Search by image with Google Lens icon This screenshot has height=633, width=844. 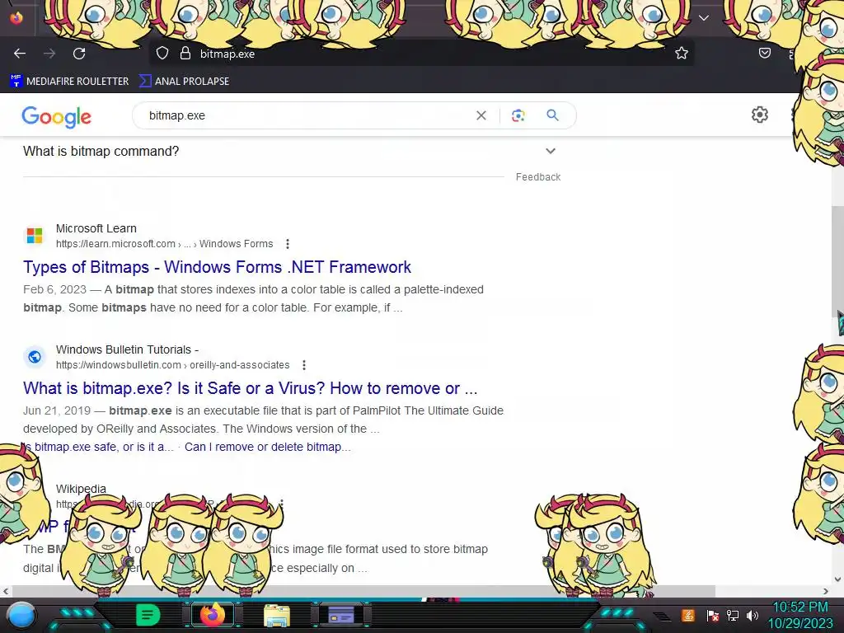pyautogui.click(x=518, y=115)
